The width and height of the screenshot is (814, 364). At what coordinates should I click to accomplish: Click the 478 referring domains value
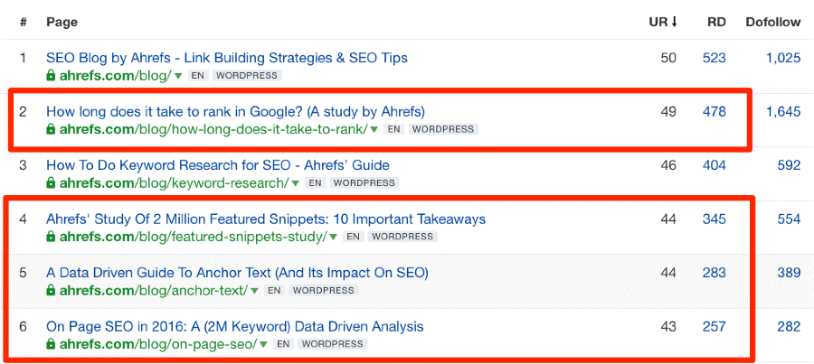click(715, 111)
